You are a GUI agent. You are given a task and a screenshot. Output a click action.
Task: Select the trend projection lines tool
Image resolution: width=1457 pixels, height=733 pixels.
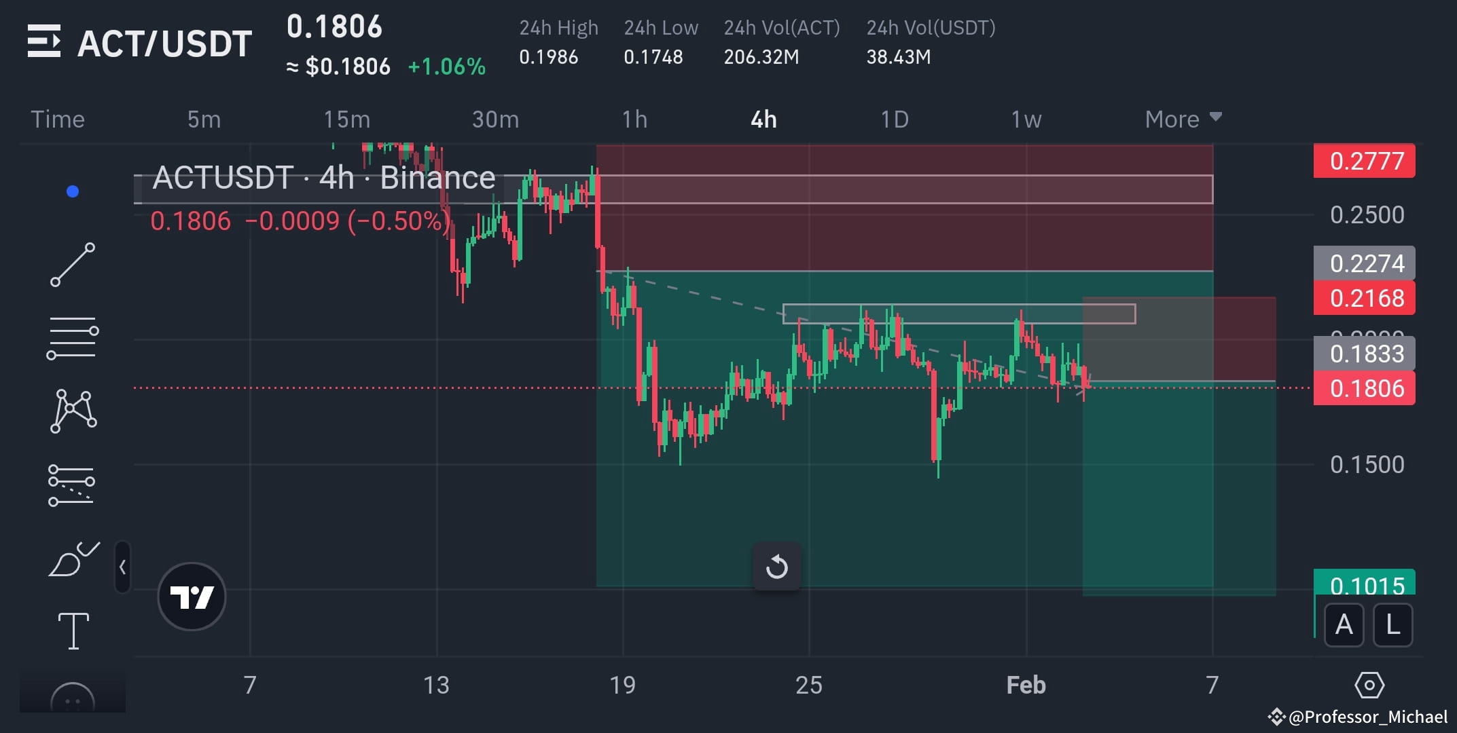tap(73, 484)
